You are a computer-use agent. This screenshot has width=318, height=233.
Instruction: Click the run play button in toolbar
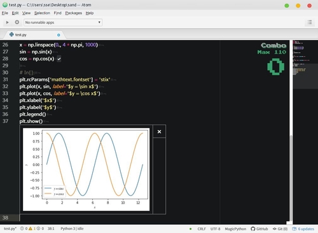point(7,22)
